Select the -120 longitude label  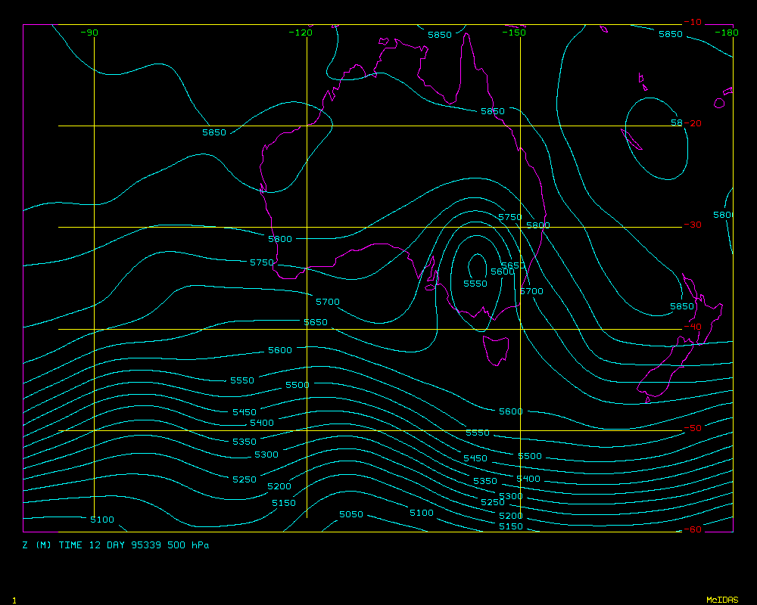click(301, 33)
